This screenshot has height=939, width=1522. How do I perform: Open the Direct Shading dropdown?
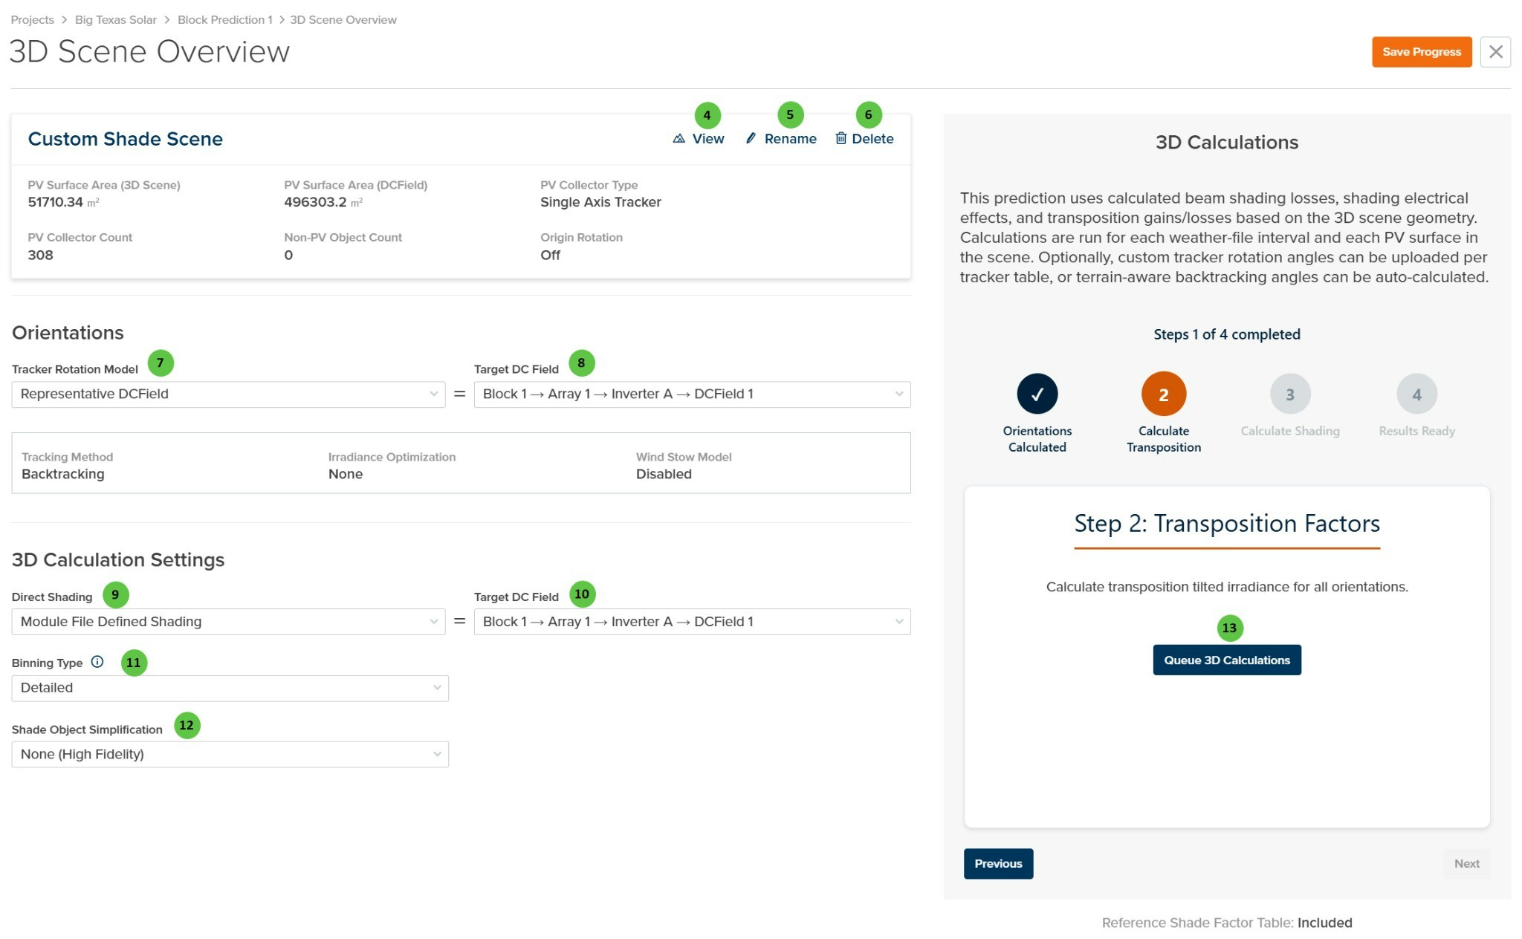228,622
